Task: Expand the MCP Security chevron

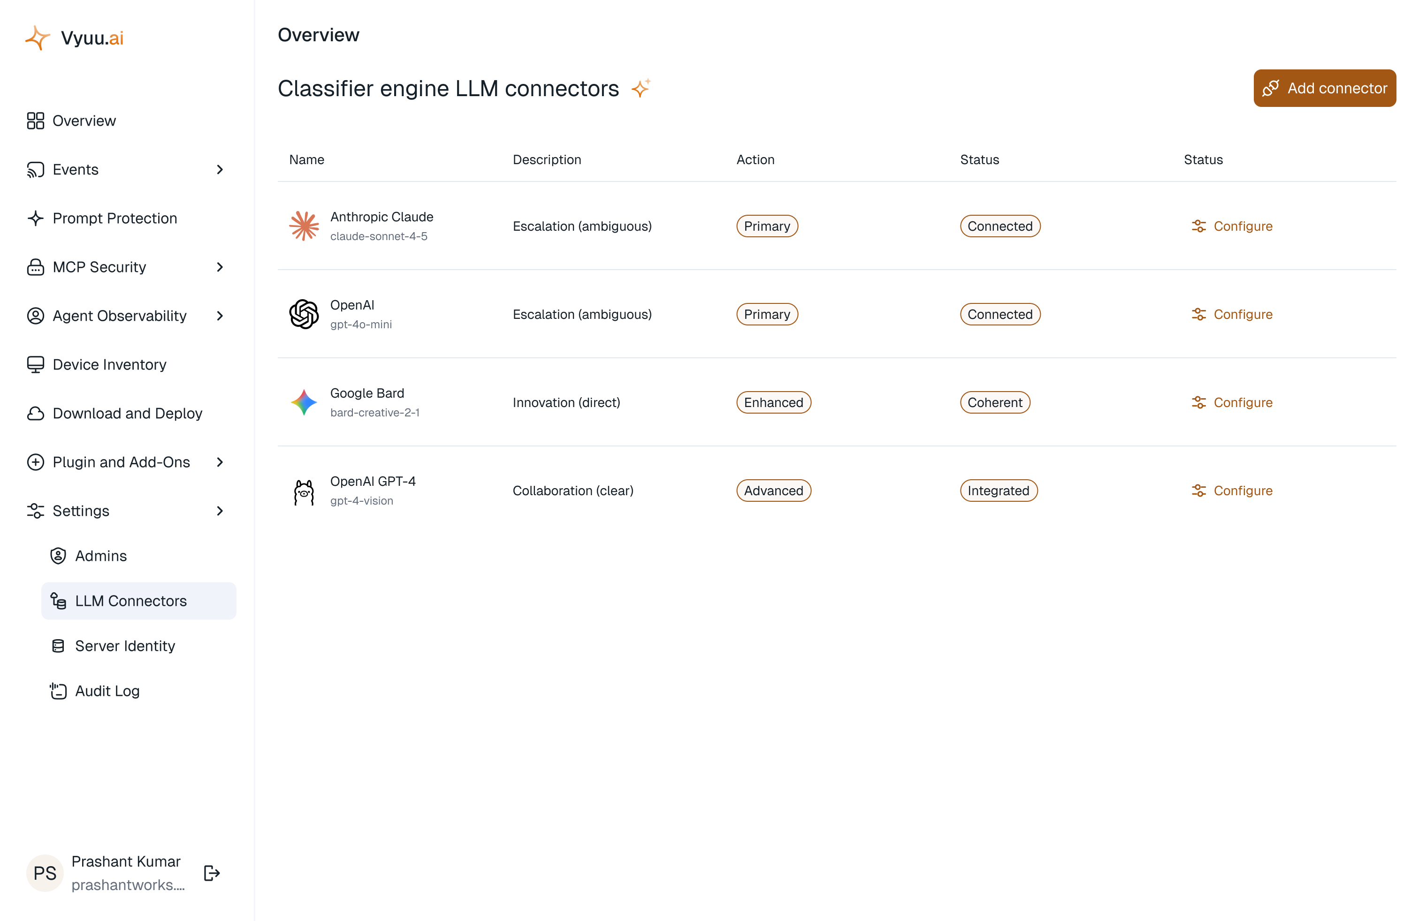Action: 220,267
